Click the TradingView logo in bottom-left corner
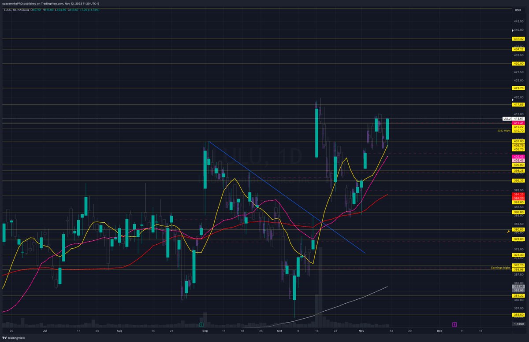This screenshot has height=342, width=529. (x=12, y=338)
